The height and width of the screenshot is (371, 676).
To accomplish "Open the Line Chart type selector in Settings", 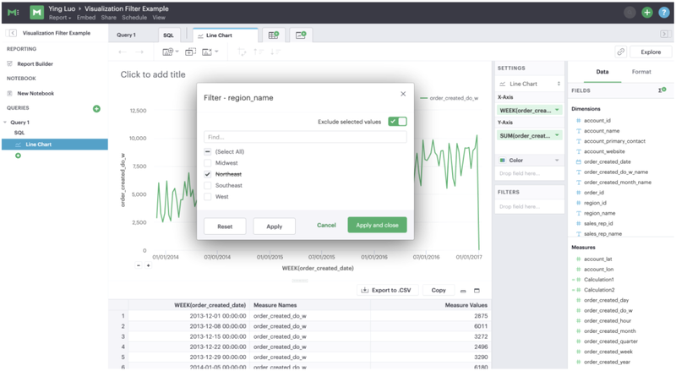I will click(530, 84).
